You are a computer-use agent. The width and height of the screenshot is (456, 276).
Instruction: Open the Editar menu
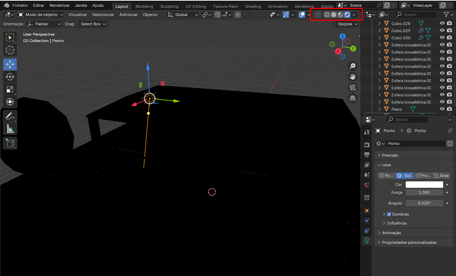39,5
